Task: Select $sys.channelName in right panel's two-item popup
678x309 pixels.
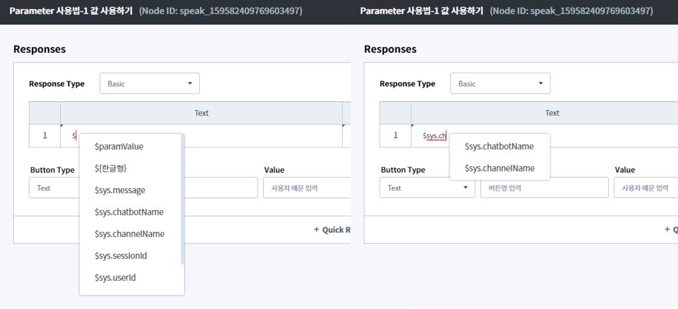Action: [499, 169]
